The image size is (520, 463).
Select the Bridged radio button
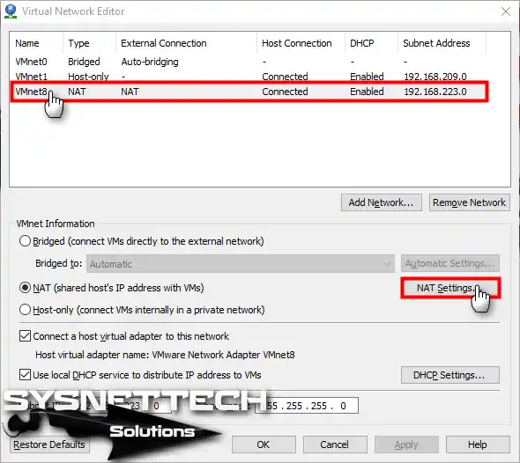point(26,241)
